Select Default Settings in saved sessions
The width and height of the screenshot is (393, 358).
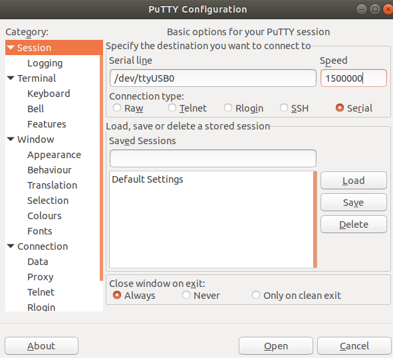[x=148, y=179]
